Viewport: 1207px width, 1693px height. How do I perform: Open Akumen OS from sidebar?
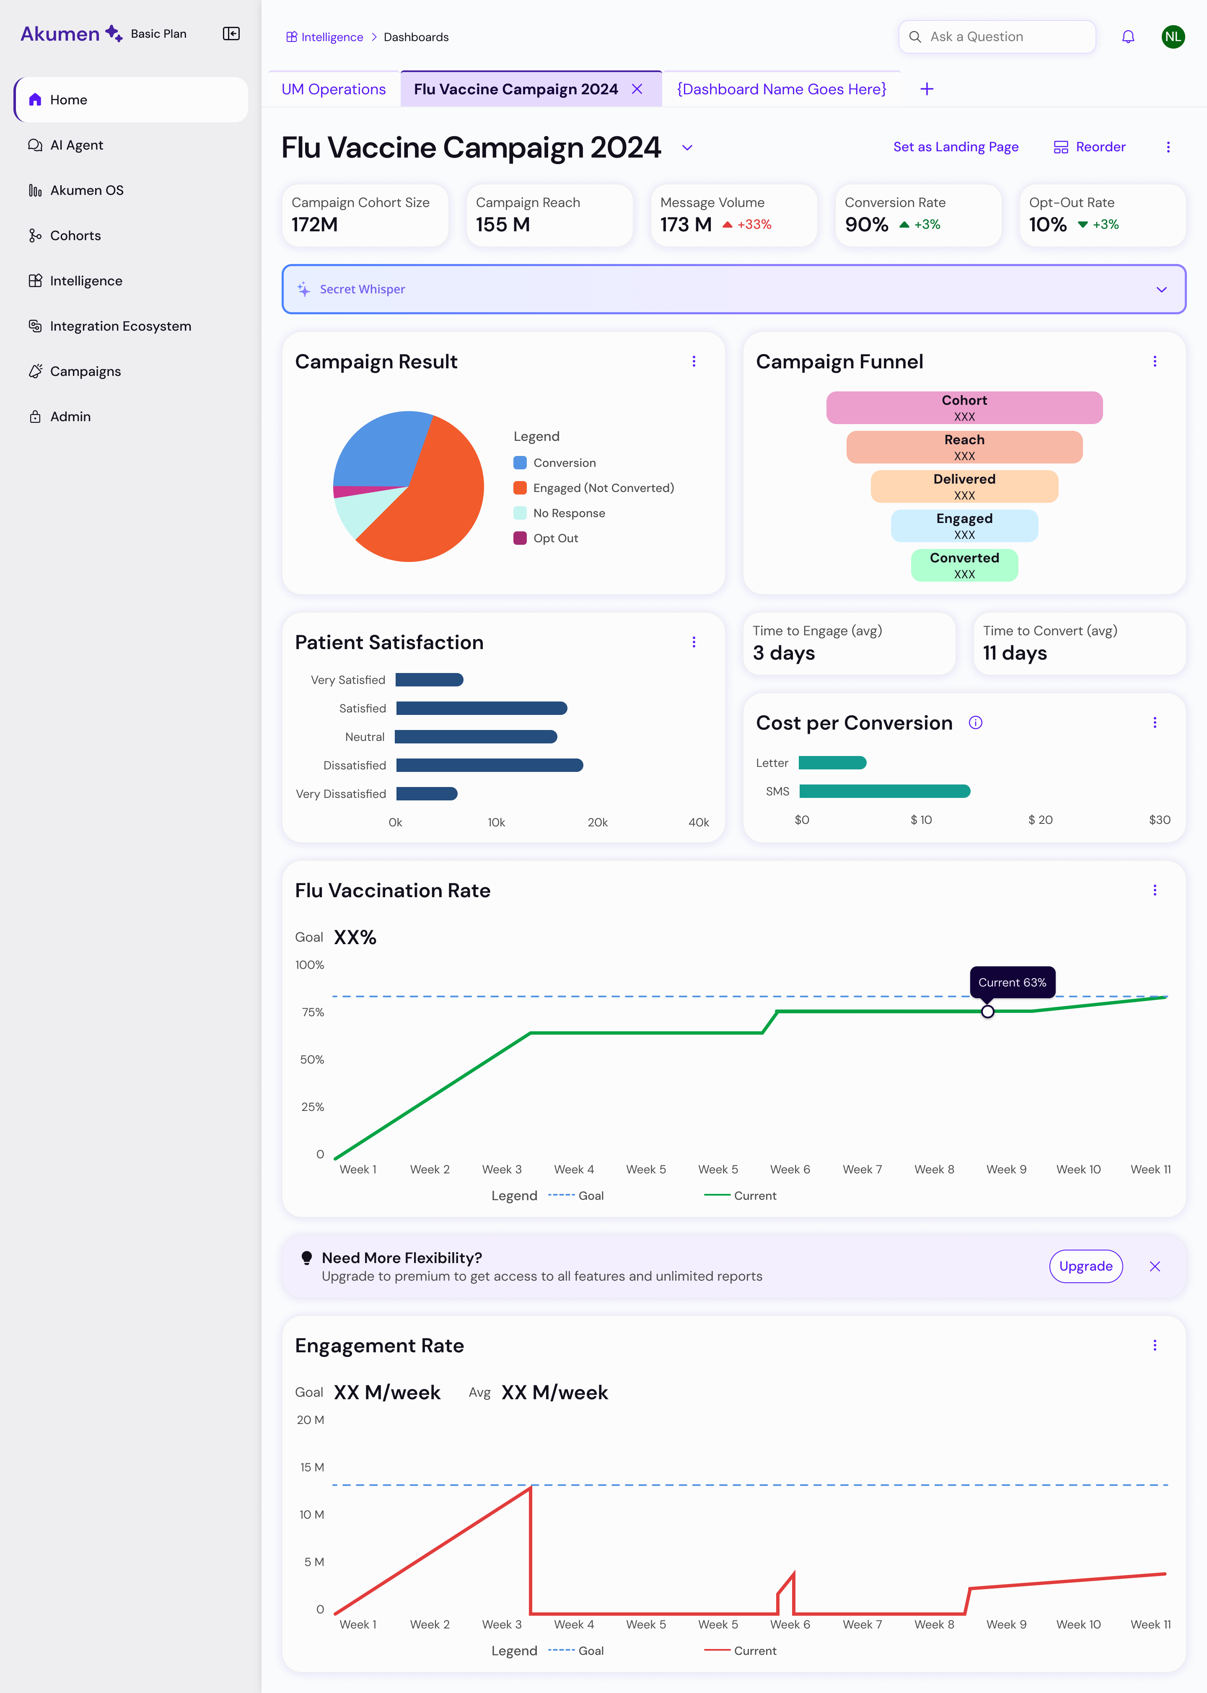(x=131, y=190)
